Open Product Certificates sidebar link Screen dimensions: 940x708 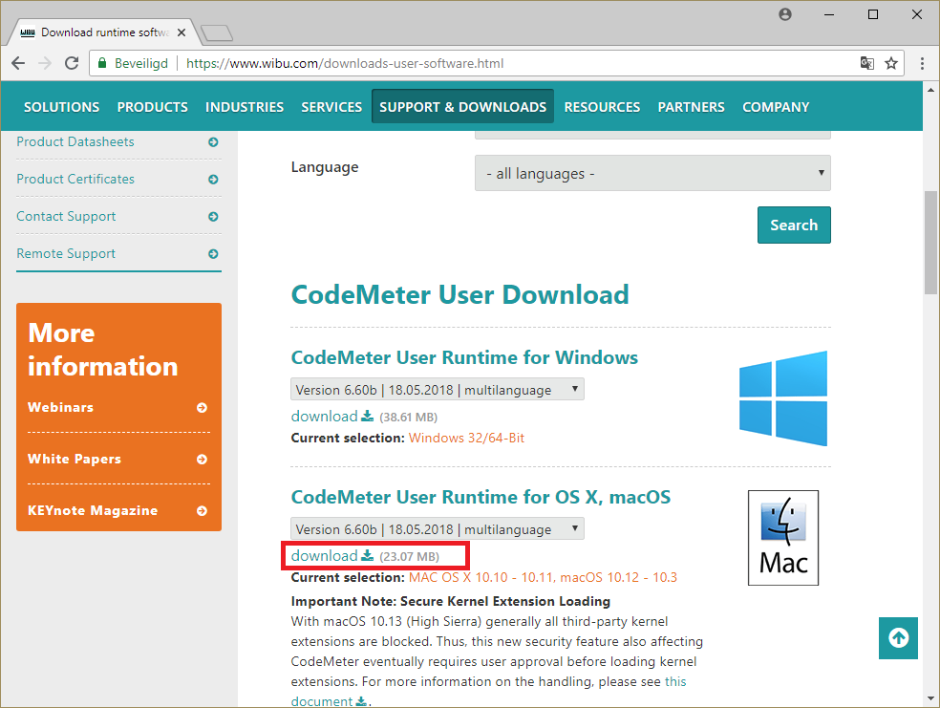75,180
